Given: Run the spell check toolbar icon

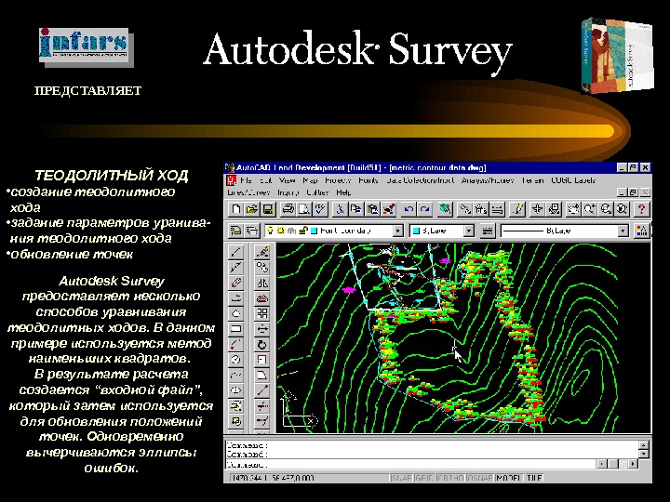Looking at the screenshot, I should point(320,209).
